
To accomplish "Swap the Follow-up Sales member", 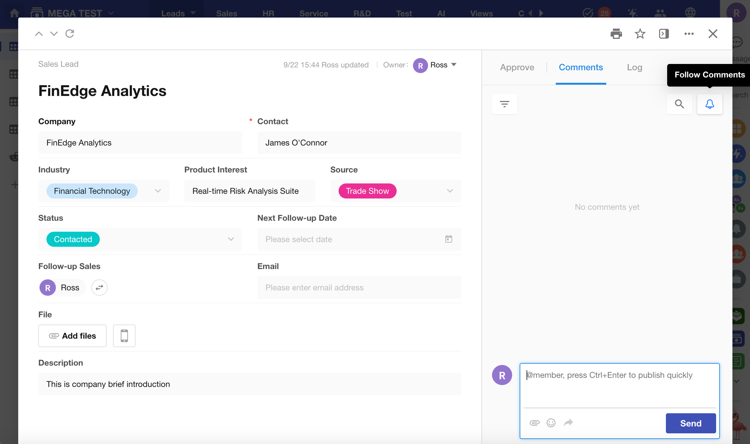I will [99, 288].
